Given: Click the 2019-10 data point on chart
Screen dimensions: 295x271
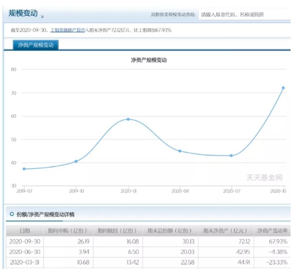Looking at the screenshot, I should (76, 161).
